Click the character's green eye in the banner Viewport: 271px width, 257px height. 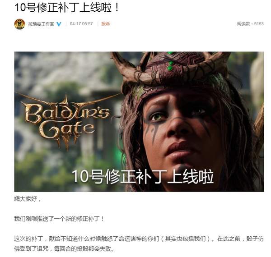[x=157, y=117]
